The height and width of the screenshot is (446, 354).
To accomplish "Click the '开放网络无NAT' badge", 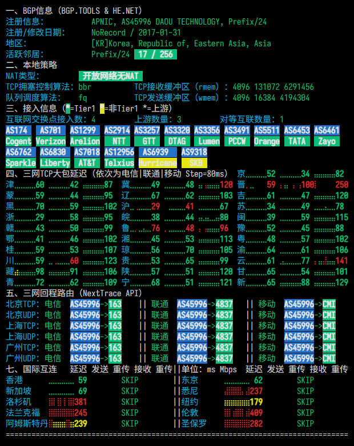I will pos(111,76).
